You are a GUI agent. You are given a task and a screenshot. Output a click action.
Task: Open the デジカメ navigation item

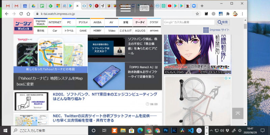pos(83,22)
